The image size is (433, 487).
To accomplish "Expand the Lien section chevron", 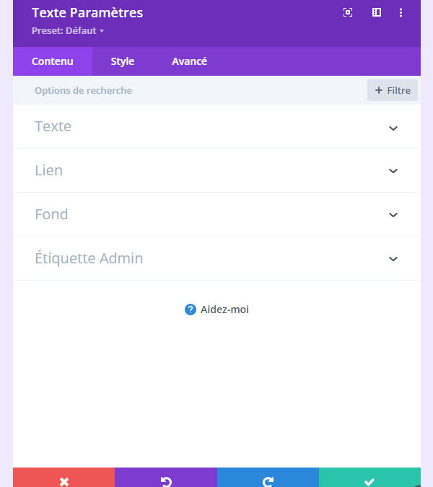I will click(393, 171).
